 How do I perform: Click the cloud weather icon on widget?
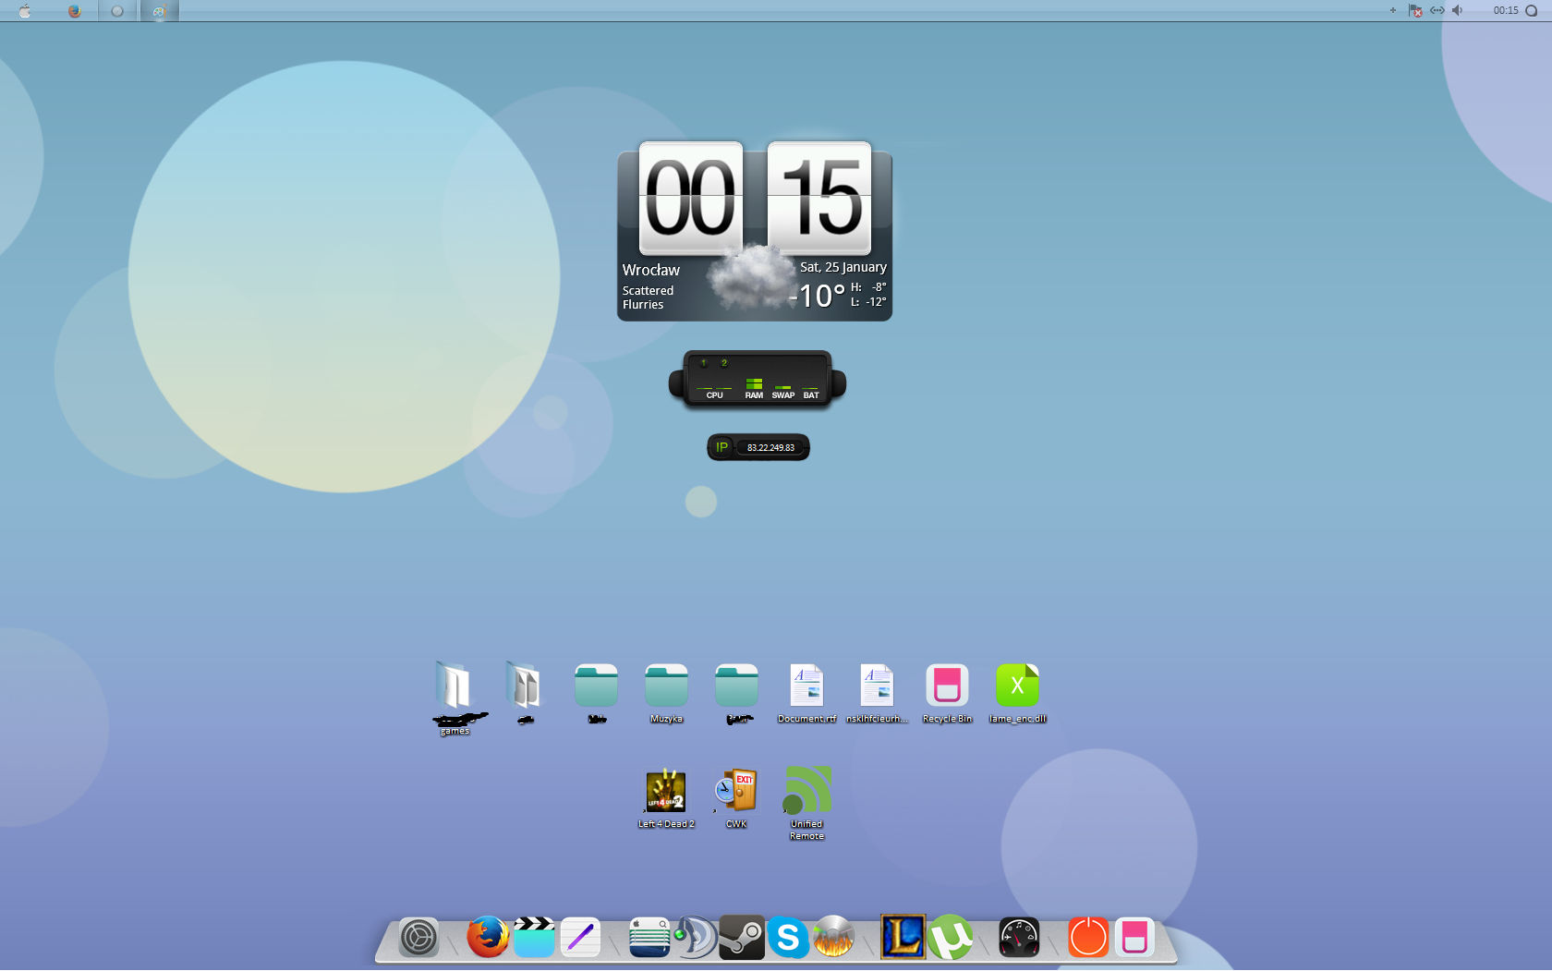(x=751, y=276)
